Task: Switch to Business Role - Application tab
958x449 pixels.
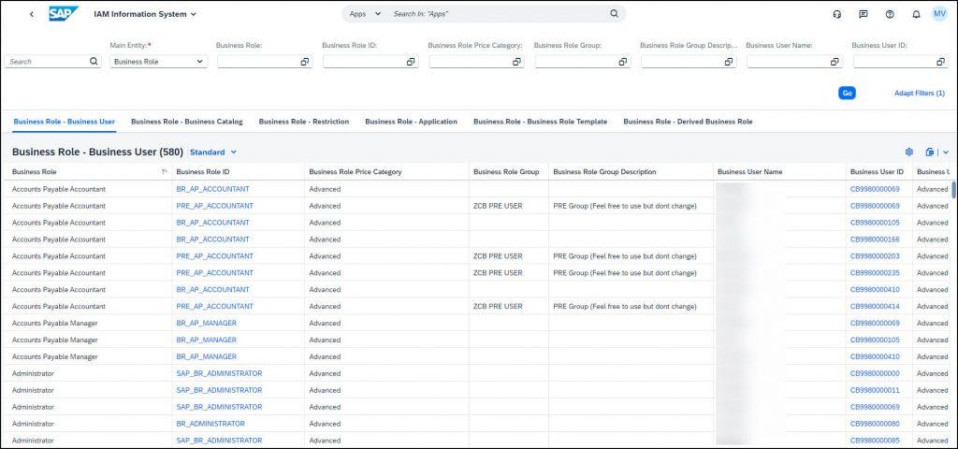Action: 412,122
